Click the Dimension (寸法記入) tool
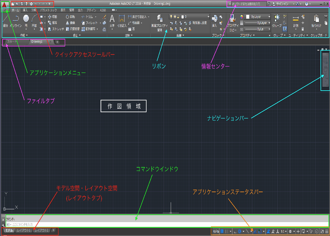 [122, 21]
